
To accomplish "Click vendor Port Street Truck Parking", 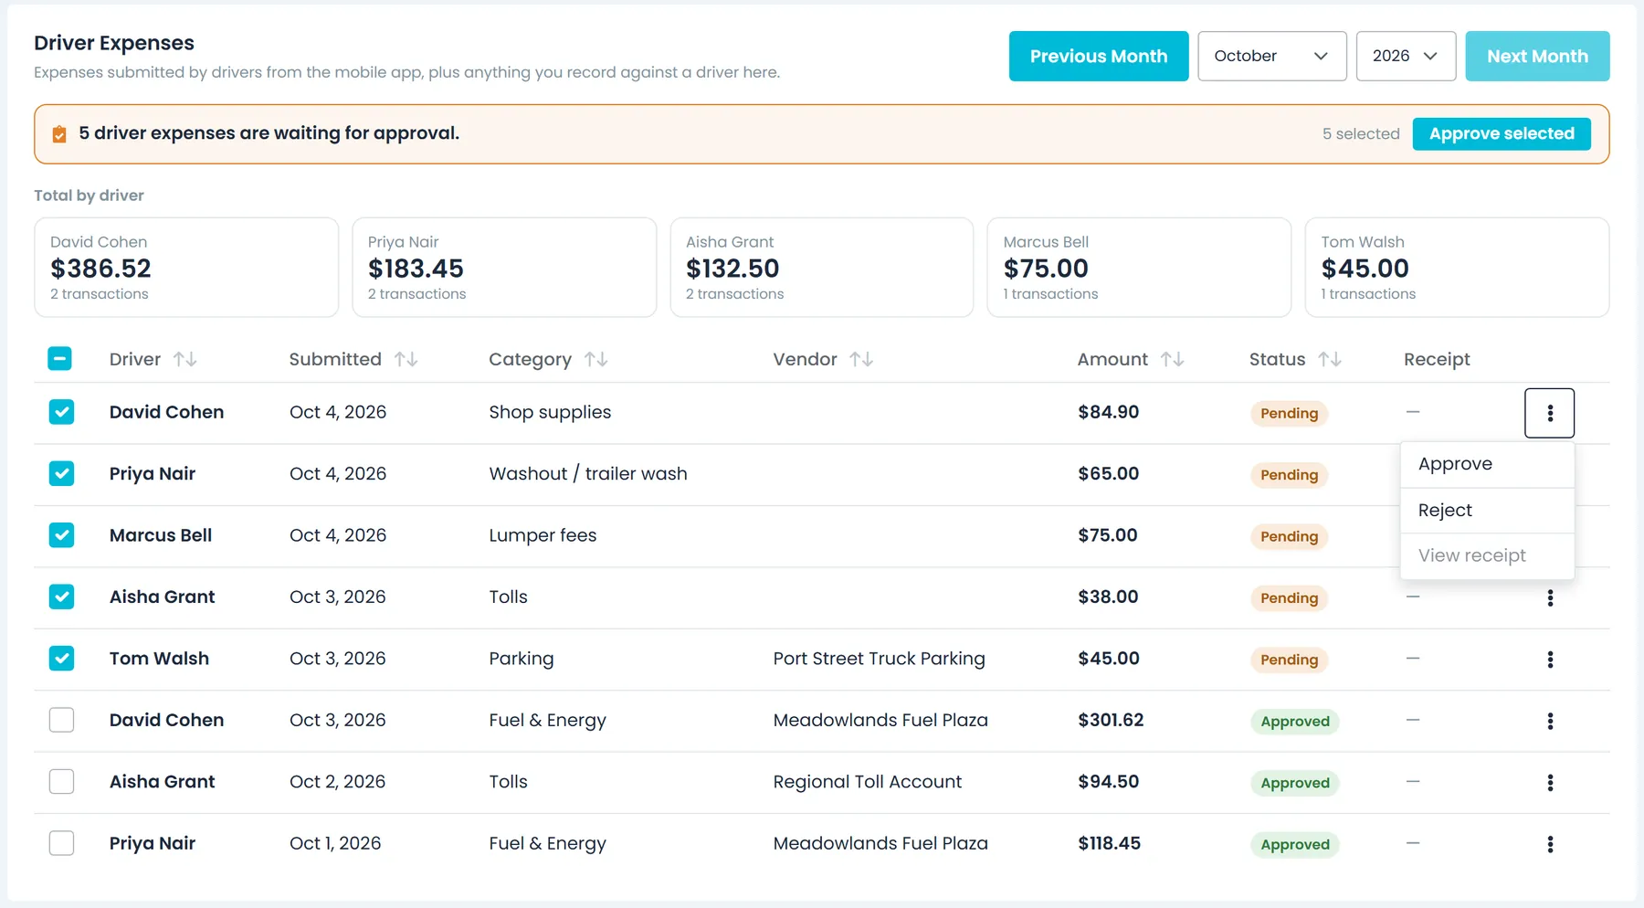I will [x=879, y=659].
